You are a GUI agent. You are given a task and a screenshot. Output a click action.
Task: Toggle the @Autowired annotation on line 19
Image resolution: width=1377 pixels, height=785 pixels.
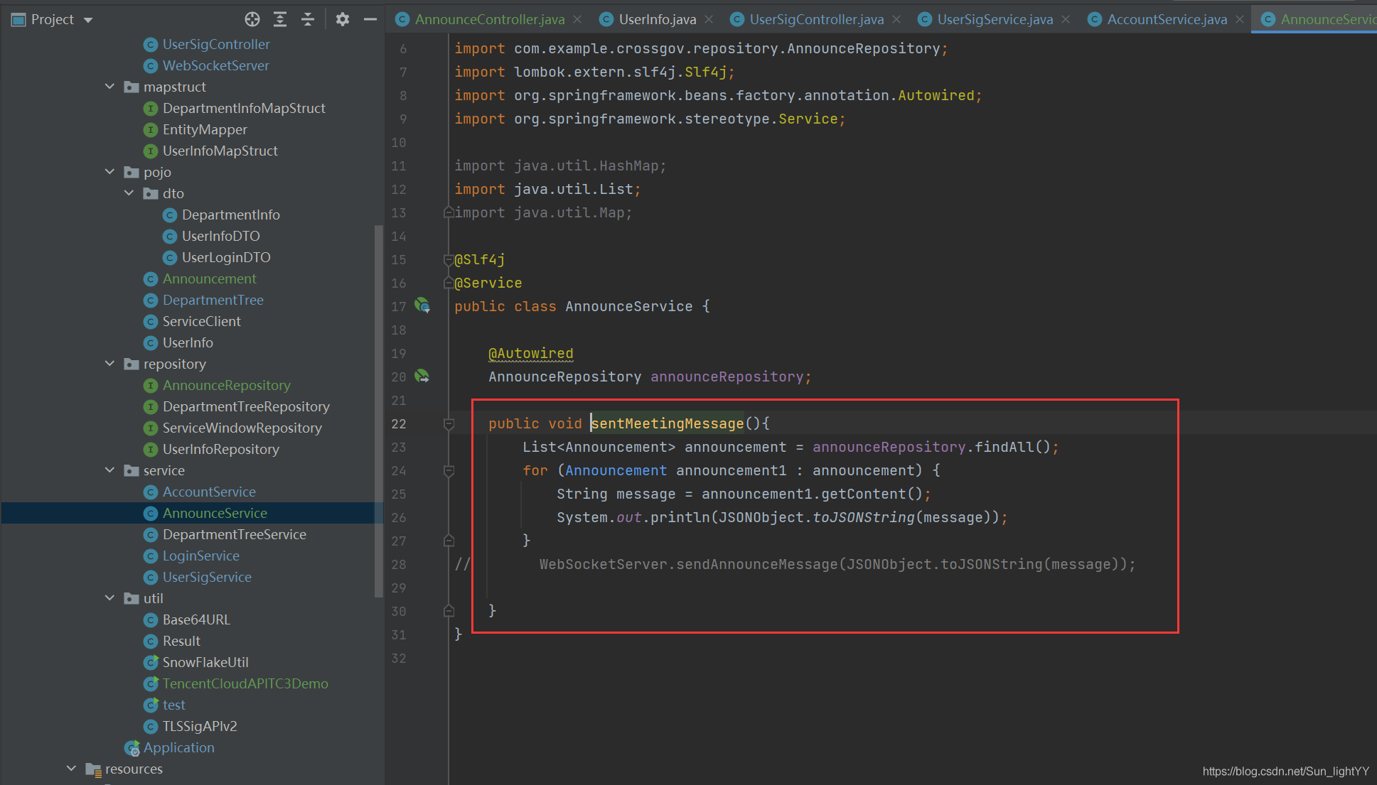tap(530, 352)
